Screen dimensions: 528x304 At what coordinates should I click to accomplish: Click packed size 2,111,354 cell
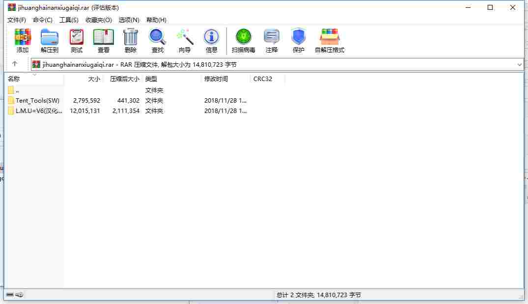coord(126,111)
